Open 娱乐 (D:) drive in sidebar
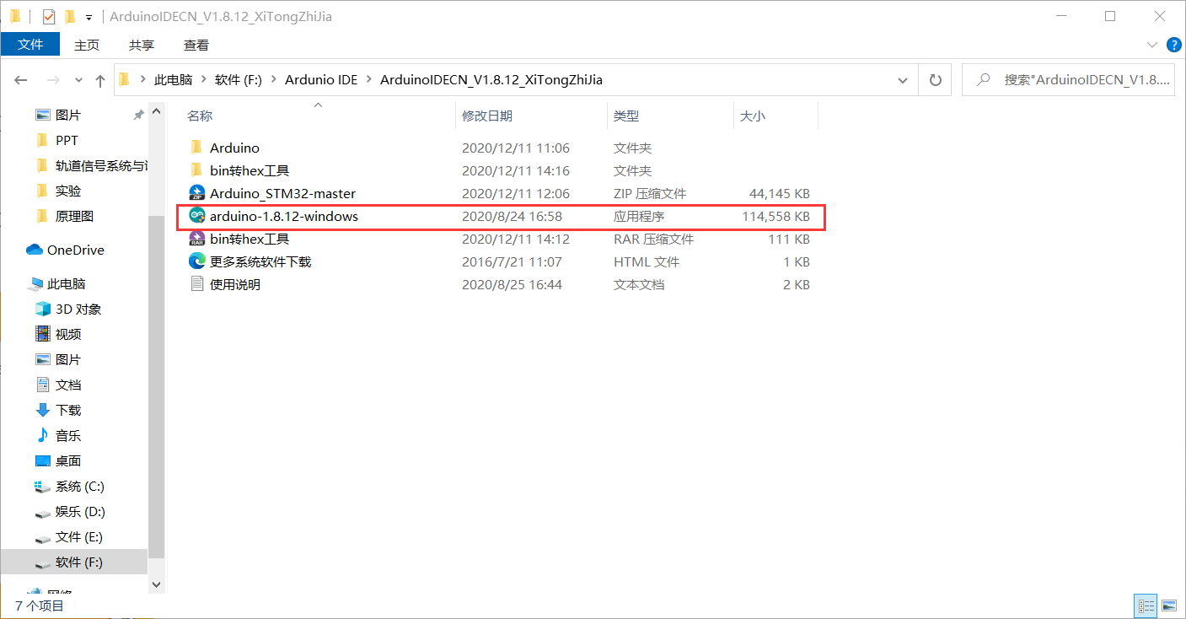This screenshot has height=619, width=1186. point(70,511)
